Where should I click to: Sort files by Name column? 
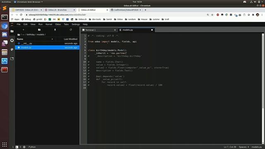[x=35, y=39]
